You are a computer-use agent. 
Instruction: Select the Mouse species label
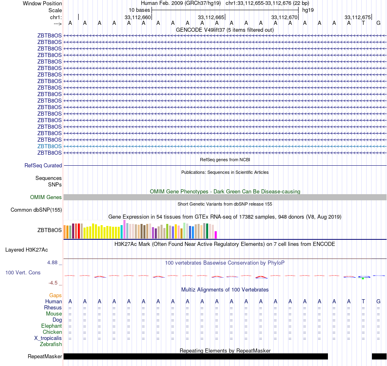point(54,314)
